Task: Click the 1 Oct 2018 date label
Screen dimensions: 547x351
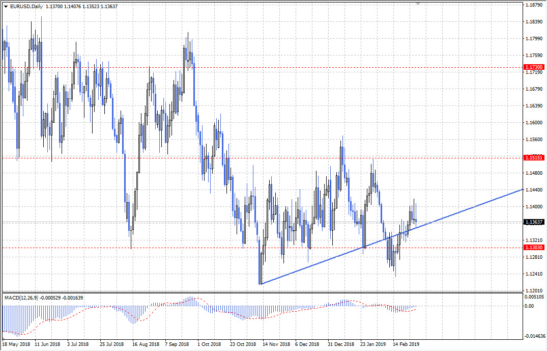Action: [x=209, y=344]
